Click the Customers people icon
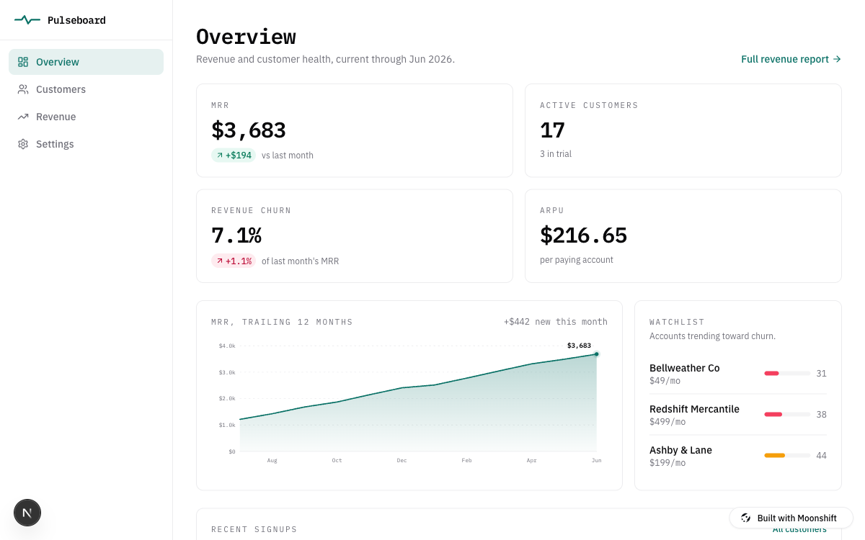The image size is (865, 540). coord(23,89)
